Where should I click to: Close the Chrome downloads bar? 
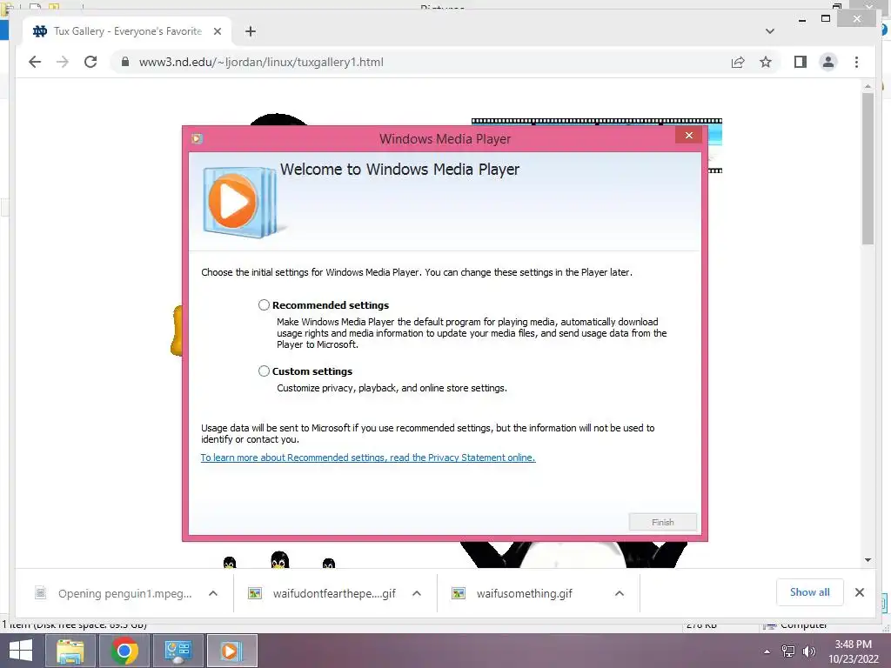pos(859,592)
